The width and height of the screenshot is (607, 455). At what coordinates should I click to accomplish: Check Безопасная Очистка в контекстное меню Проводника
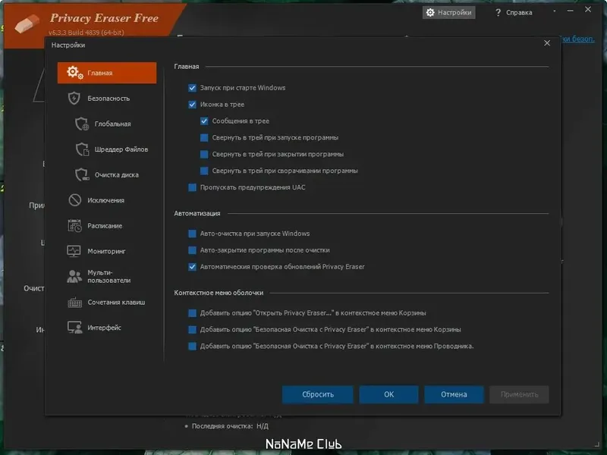point(192,347)
